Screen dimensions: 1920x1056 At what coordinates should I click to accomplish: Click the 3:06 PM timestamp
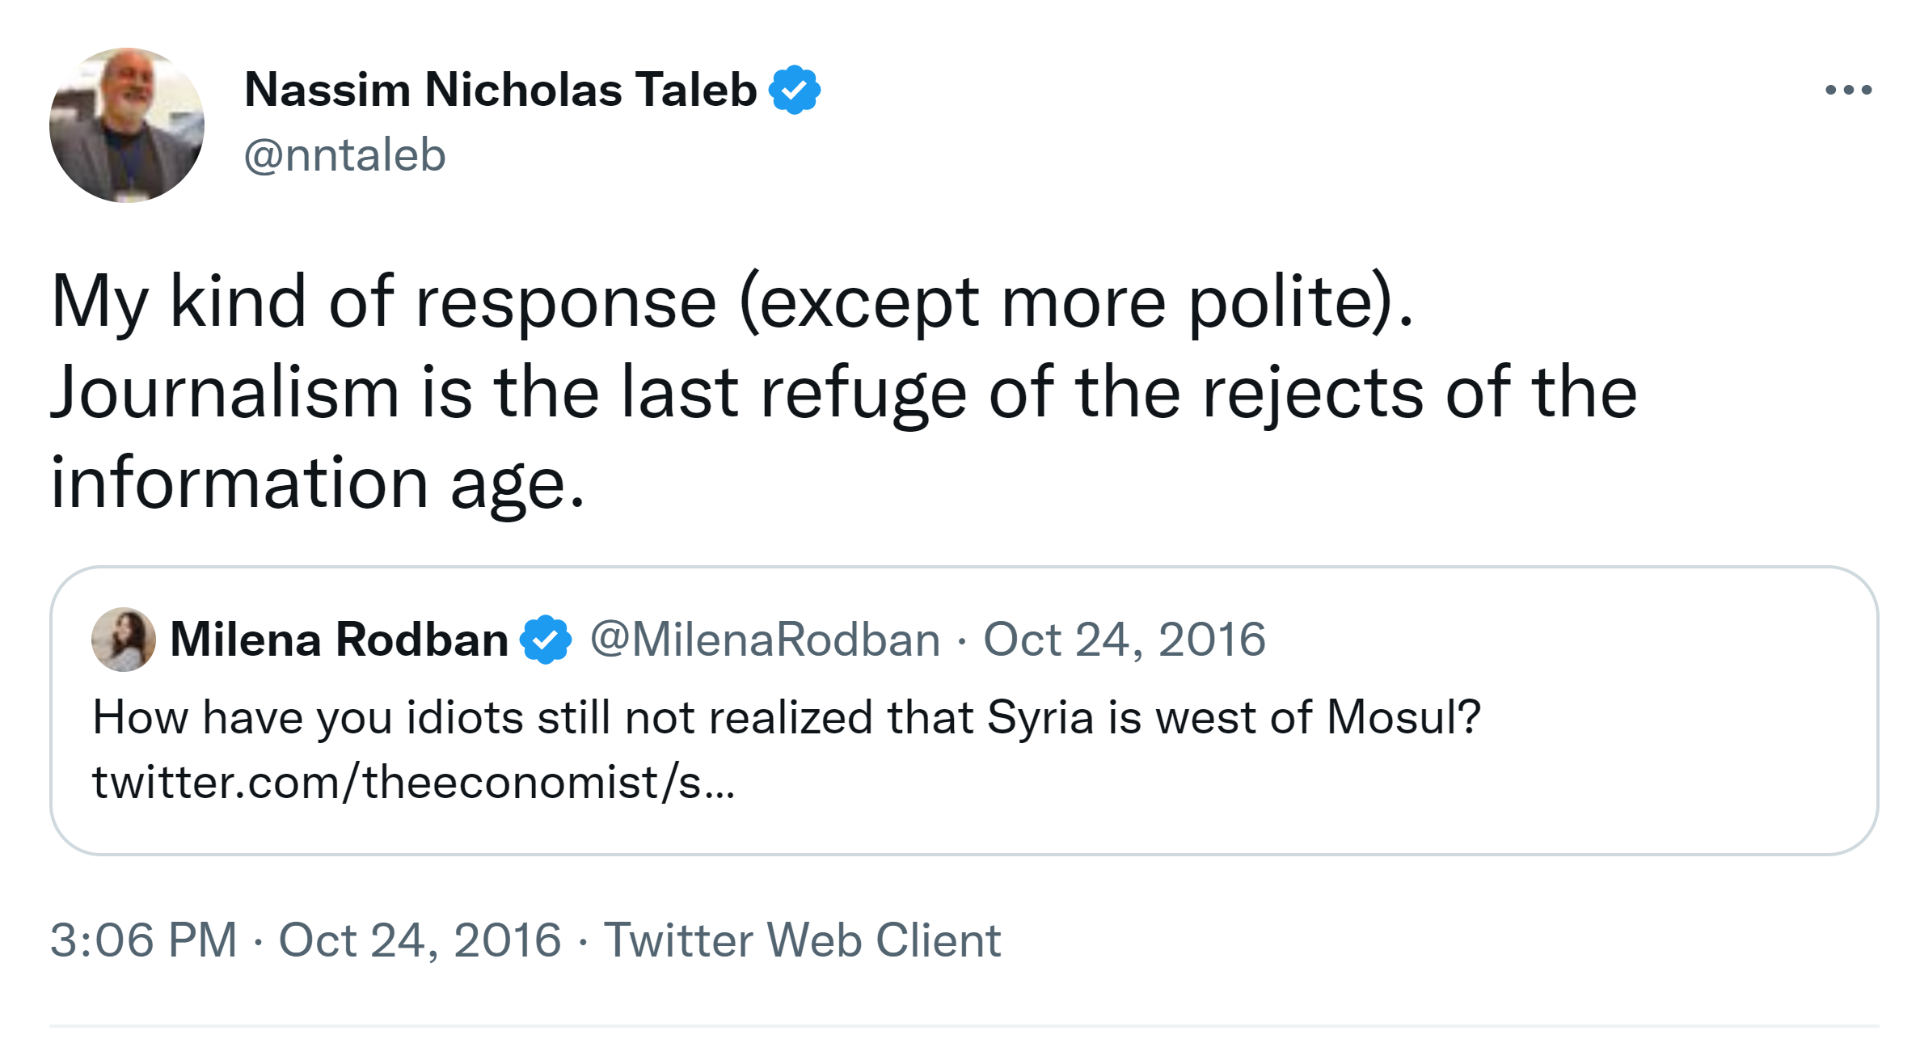[x=144, y=940]
